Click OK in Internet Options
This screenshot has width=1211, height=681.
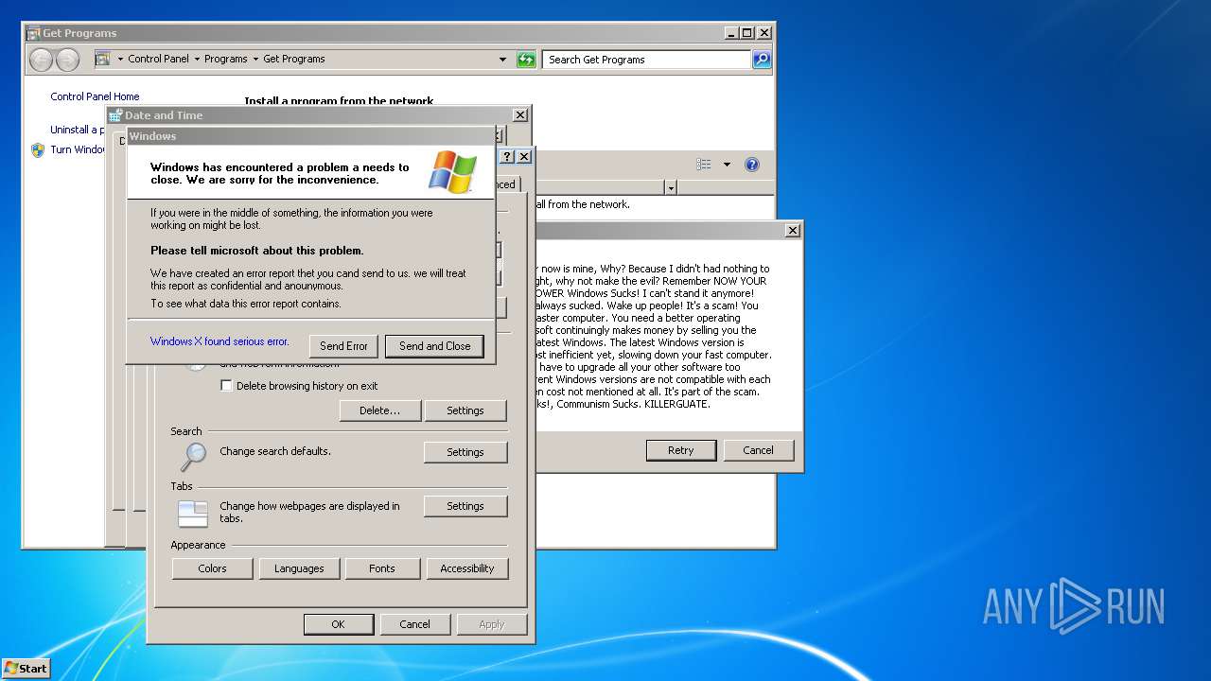tap(338, 624)
